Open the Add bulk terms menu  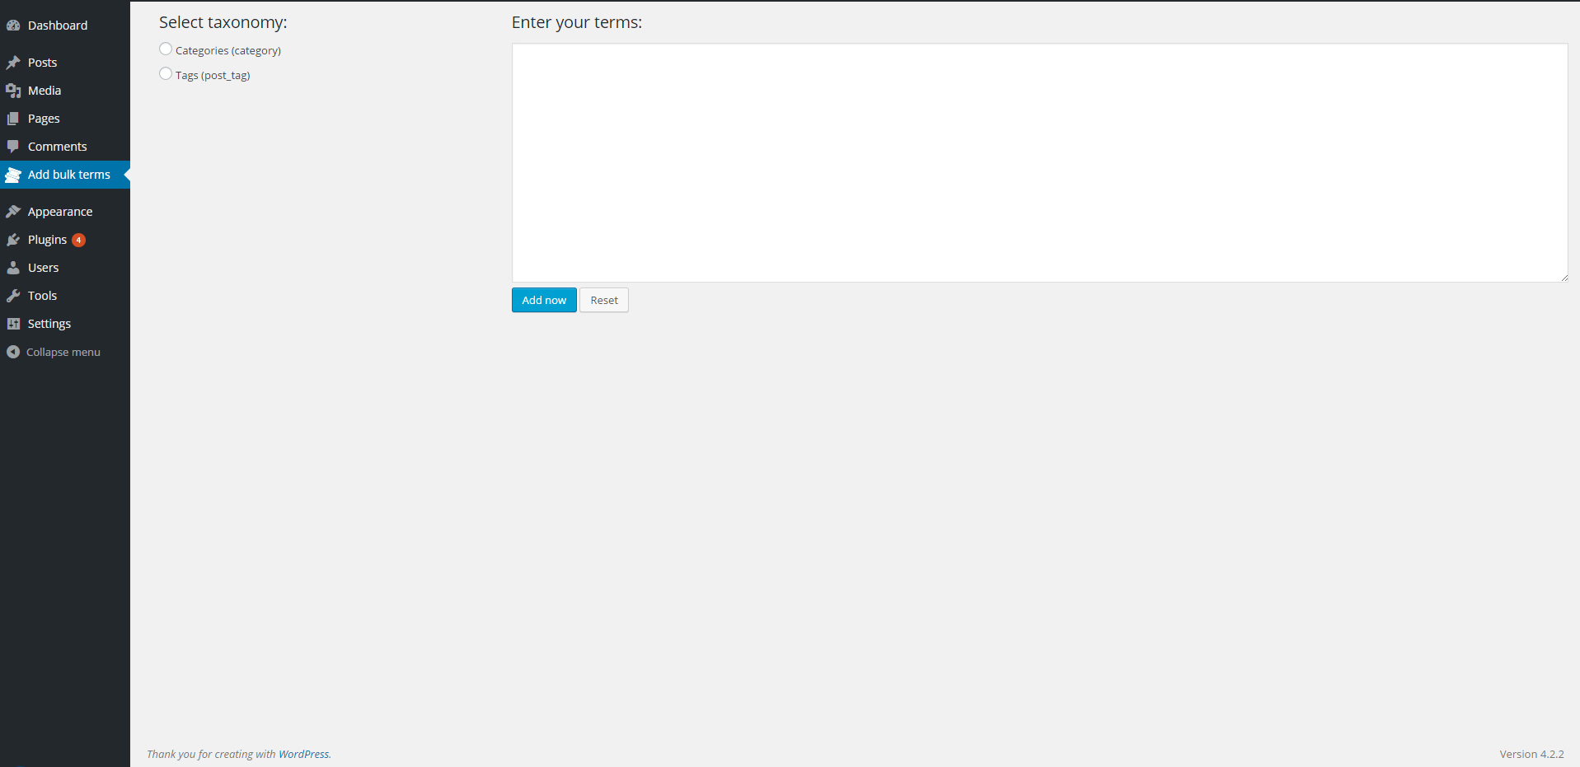[65, 175]
